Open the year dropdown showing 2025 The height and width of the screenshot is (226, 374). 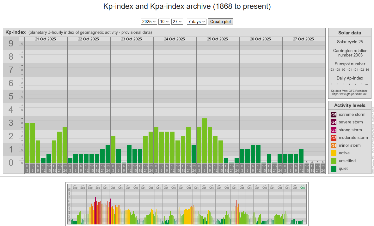(x=149, y=21)
